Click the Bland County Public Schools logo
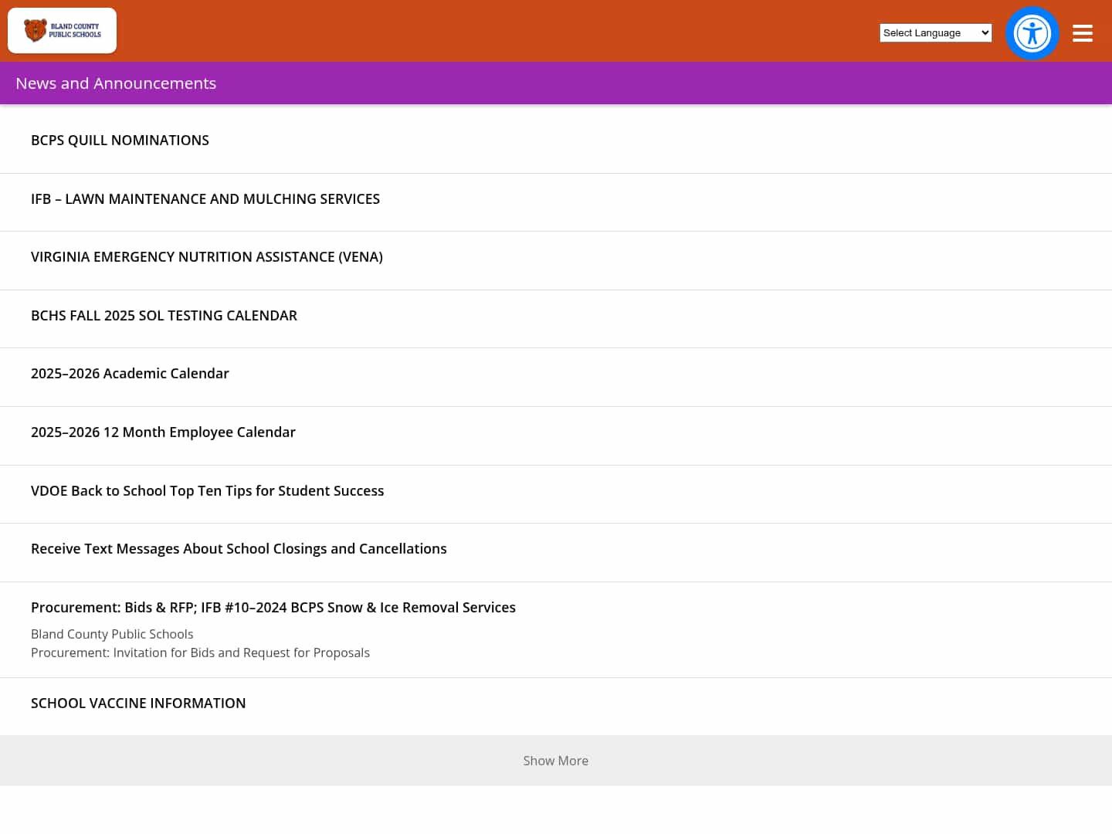This screenshot has width=1112, height=834. coord(63,31)
